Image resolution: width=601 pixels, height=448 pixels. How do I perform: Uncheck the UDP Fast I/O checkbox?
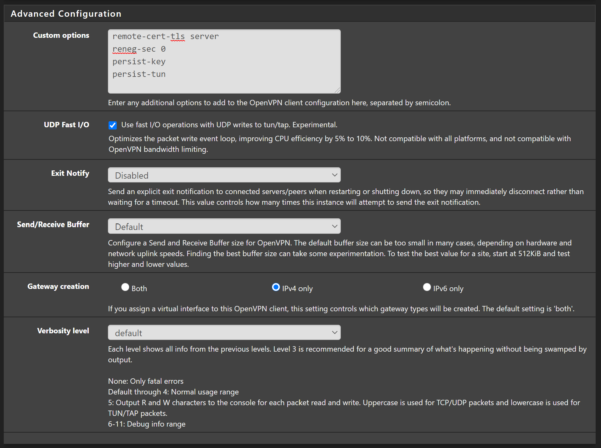113,125
